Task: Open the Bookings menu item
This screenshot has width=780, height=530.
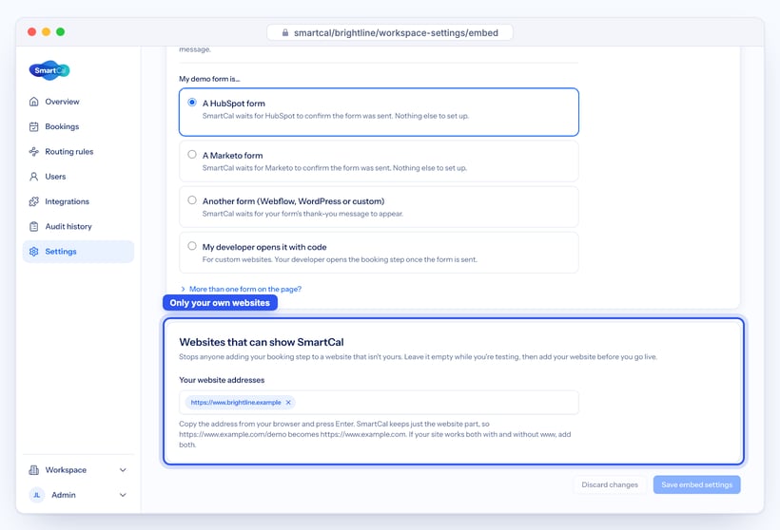Action: pos(79,126)
